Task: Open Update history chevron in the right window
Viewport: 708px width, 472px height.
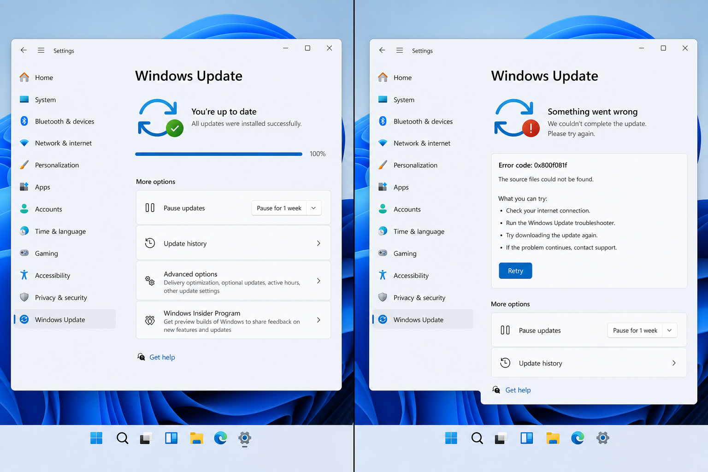Action: pos(674,363)
